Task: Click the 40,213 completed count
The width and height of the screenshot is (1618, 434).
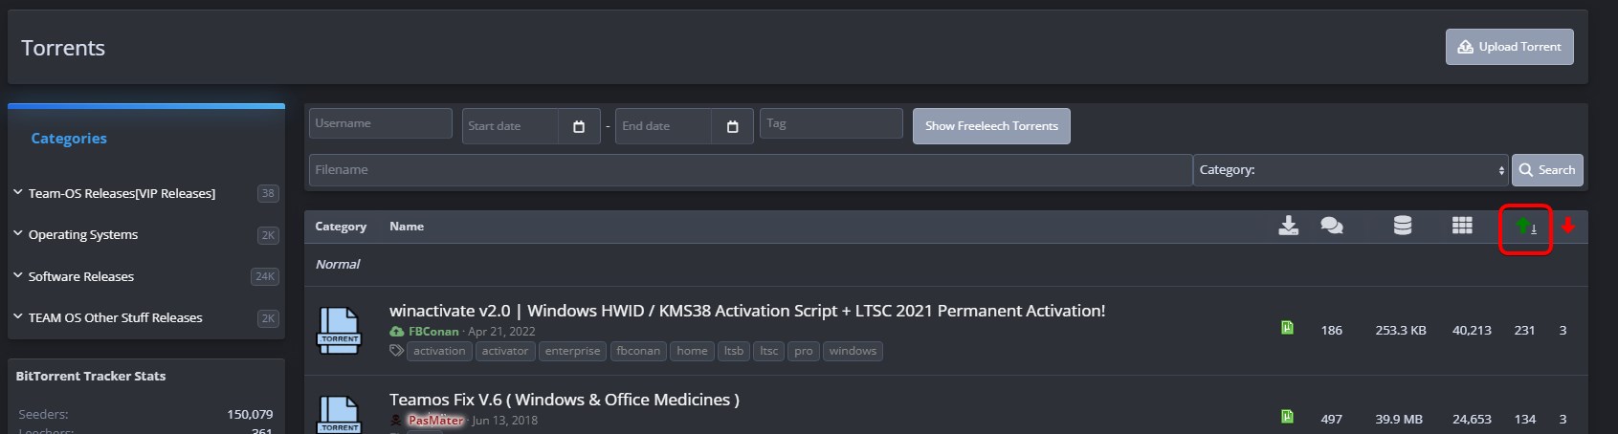Action: (1472, 330)
